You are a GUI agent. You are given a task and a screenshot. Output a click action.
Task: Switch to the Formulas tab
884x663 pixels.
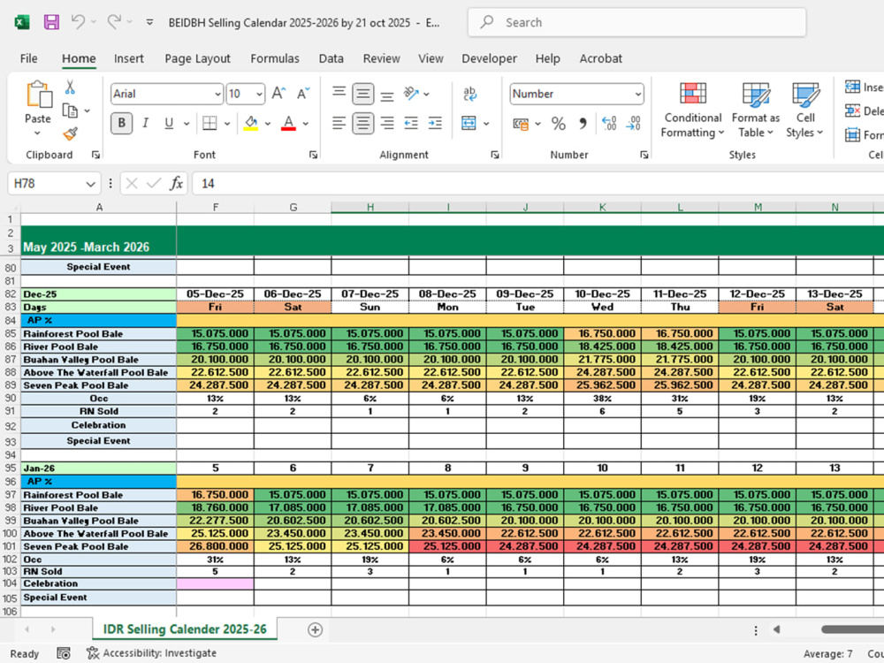[x=275, y=58]
